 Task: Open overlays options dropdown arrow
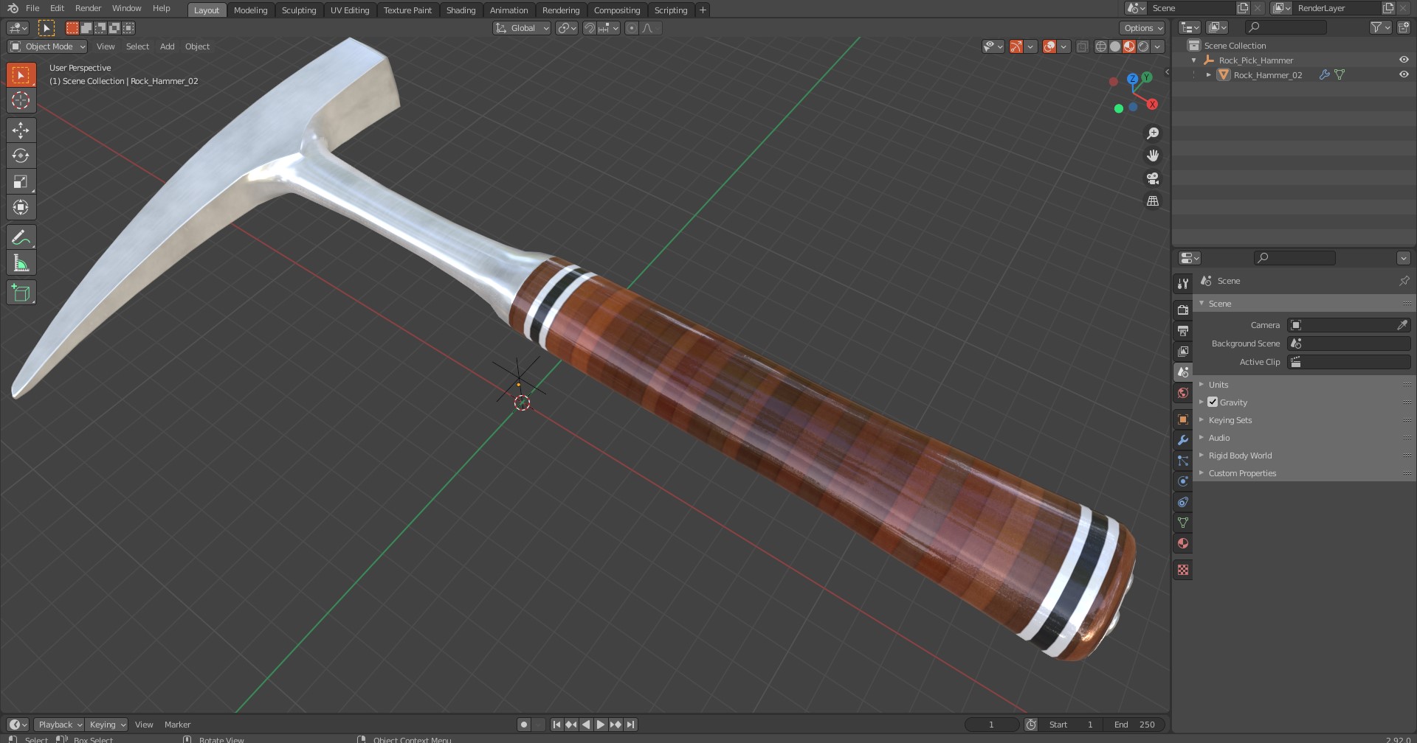[x=1063, y=46]
